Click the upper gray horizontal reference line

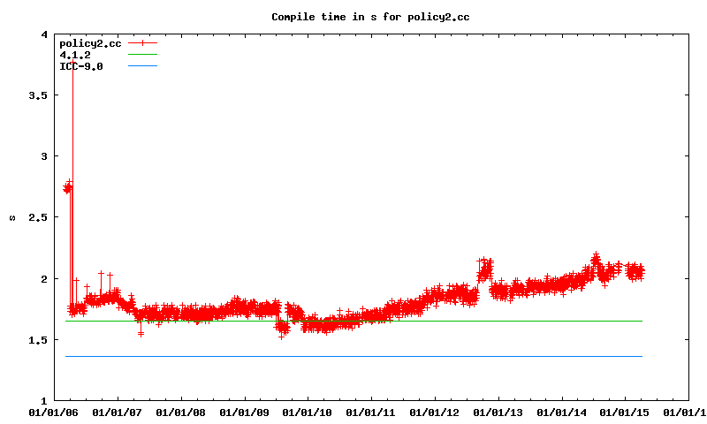point(353,321)
